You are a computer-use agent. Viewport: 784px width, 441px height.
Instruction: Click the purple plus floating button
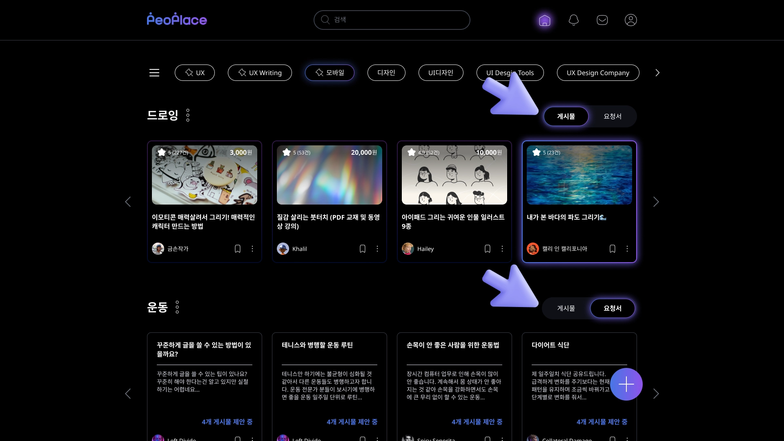626,384
